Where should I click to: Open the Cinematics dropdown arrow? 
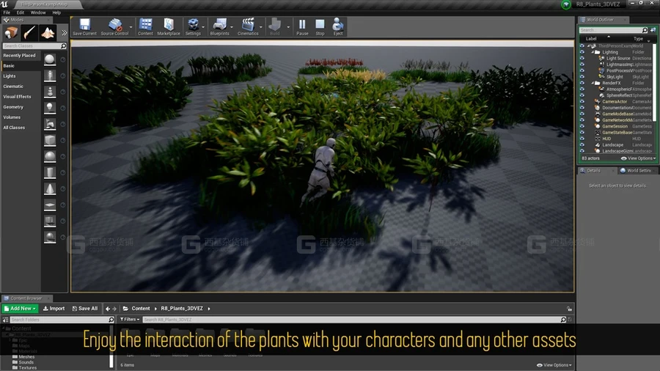(x=261, y=27)
